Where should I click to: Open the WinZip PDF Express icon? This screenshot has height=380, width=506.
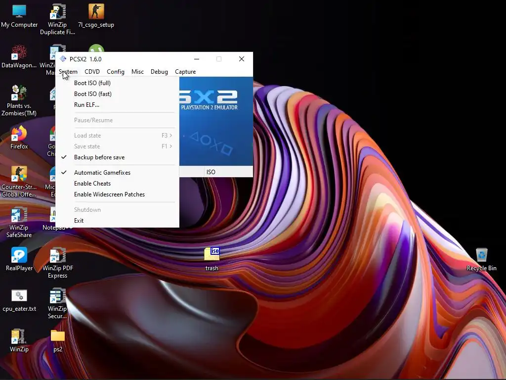(x=57, y=263)
